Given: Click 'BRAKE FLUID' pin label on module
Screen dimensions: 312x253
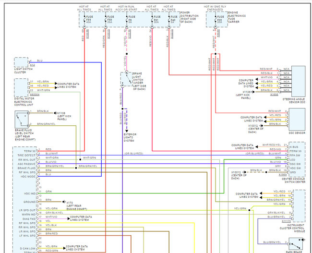Looking at the screenshot, I should click(x=26, y=168).
